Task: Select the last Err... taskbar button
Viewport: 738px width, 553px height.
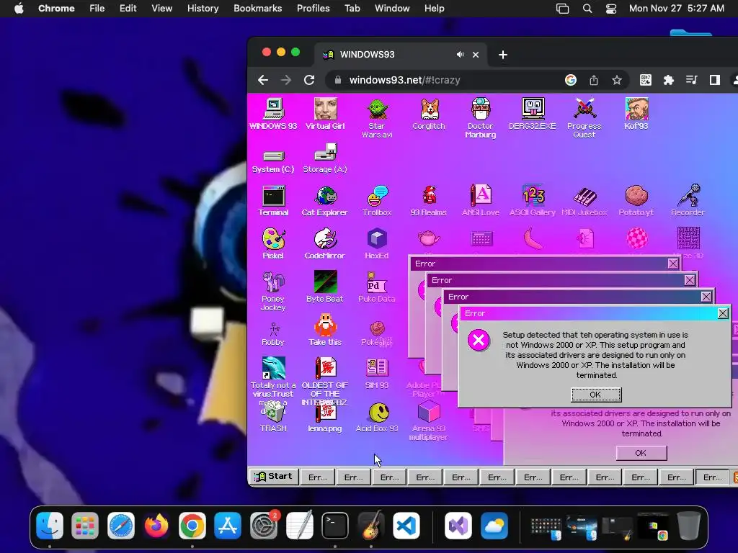Action: click(x=712, y=477)
